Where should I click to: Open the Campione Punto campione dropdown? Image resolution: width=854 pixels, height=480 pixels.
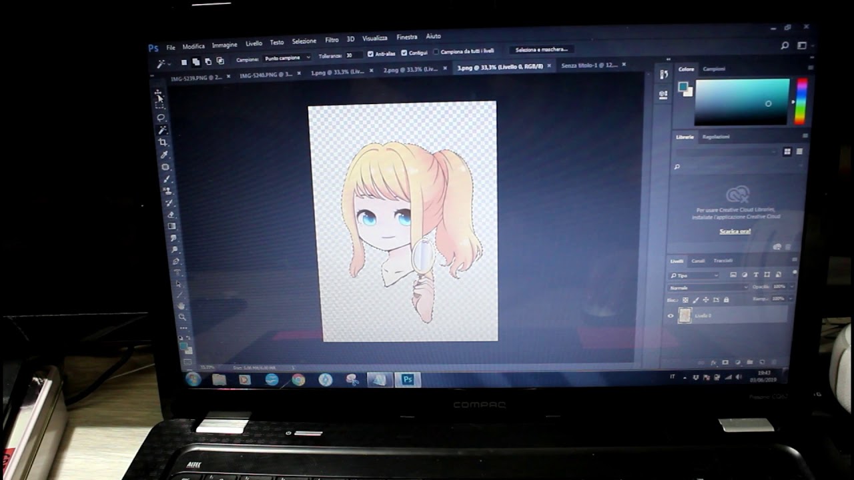pyautogui.click(x=288, y=58)
